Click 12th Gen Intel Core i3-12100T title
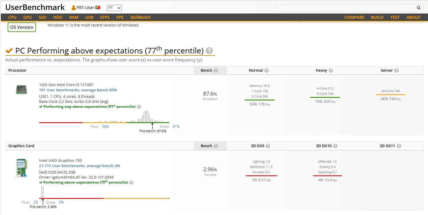The image size is (428, 215). pyautogui.click(x=66, y=85)
